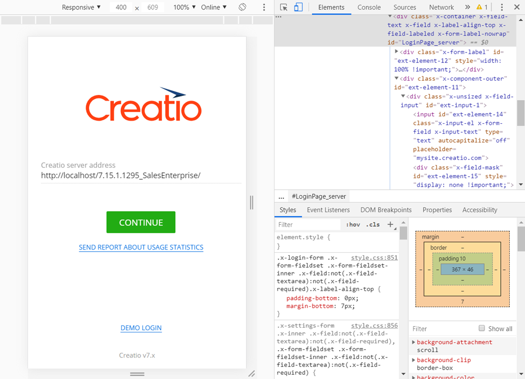
Task: Select the #LoginPage_server breadcrumb
Action: click(x=319, y=197)
